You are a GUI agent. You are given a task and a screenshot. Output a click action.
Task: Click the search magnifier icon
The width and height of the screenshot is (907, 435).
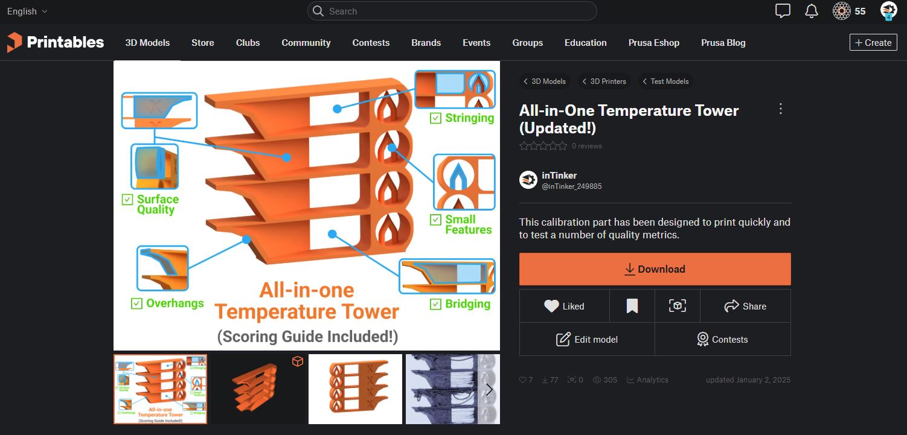[319, 11]
